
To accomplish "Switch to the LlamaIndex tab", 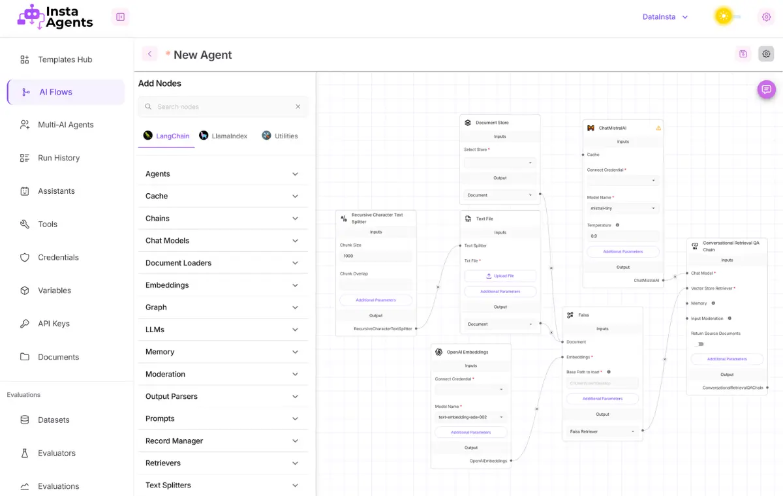I will point(223,136).
